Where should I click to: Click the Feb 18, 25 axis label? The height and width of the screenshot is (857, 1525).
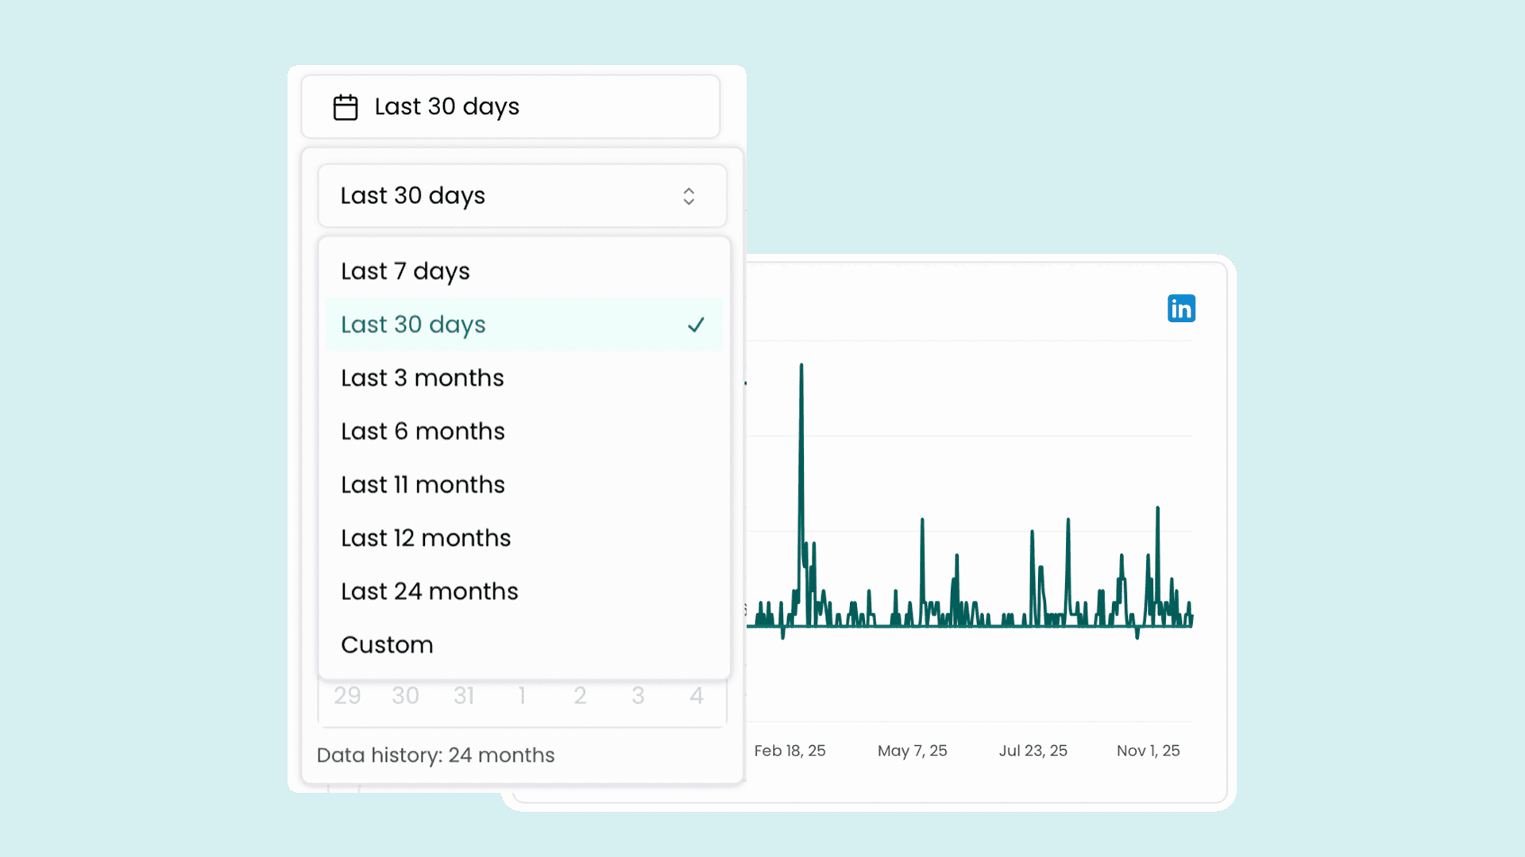click(790, 750)
